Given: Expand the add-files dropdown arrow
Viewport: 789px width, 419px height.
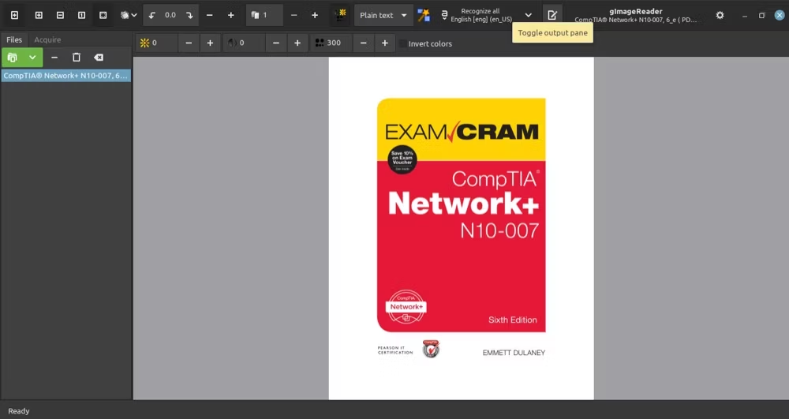Looking at the screenshot, I should 32,58.
